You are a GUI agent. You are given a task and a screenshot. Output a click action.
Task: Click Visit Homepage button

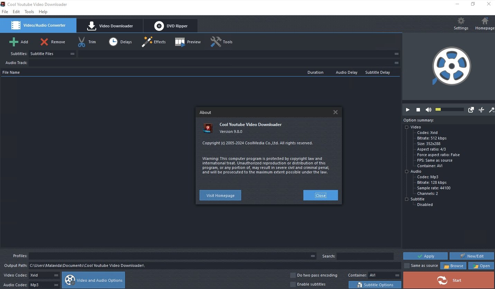tap(220, 195)
